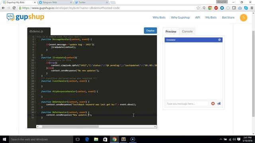
Task: Open the Chrome menu
Action: click(252, 8)
